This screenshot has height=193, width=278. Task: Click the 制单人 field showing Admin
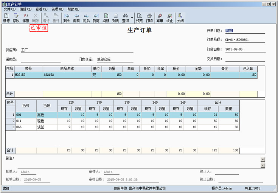point(28,172)
